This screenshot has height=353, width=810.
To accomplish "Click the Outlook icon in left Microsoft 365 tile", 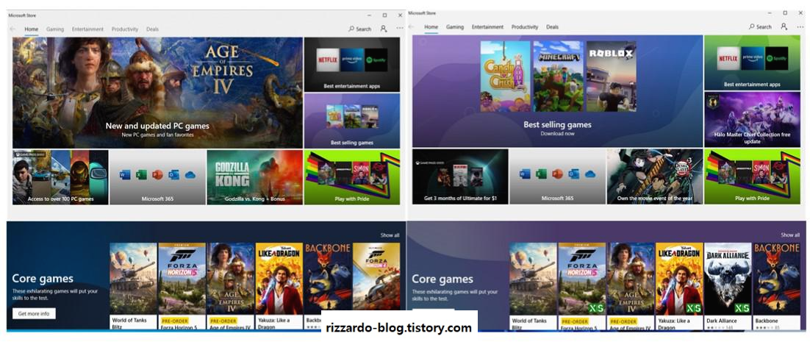I will pyautogui.click(x=174, y=175).
